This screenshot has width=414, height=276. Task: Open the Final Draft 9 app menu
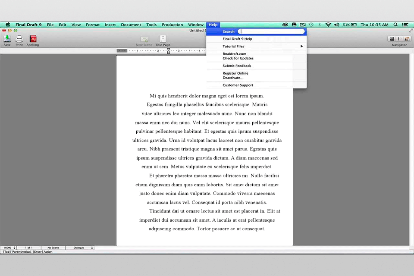[x=28, y=25]
